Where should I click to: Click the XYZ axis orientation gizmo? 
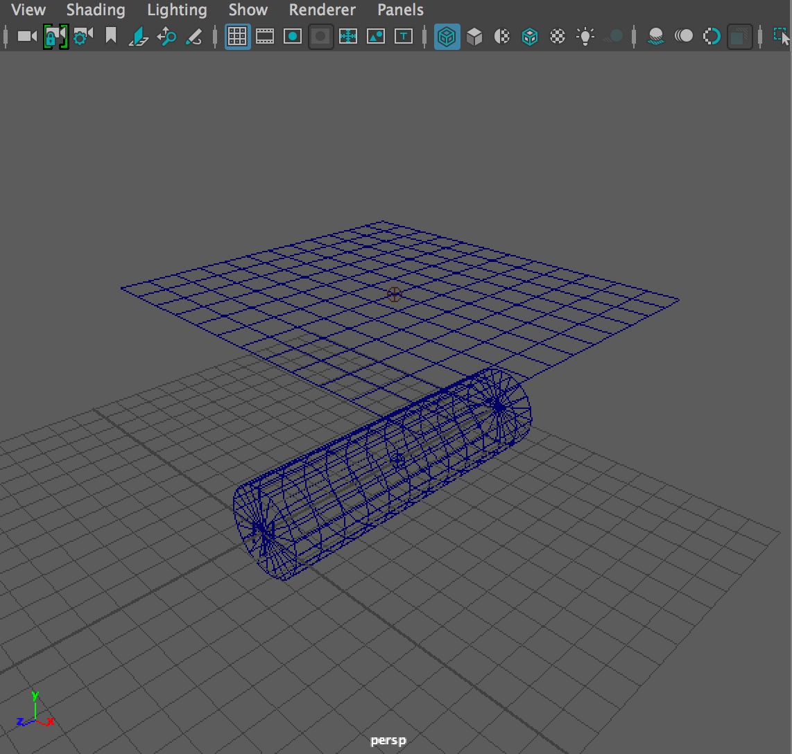pos(35,710)
